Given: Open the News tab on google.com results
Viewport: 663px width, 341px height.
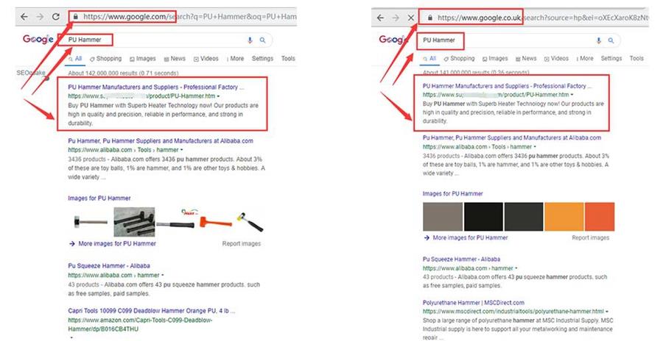Looking at the screenshot, I should tap(175, 59).
